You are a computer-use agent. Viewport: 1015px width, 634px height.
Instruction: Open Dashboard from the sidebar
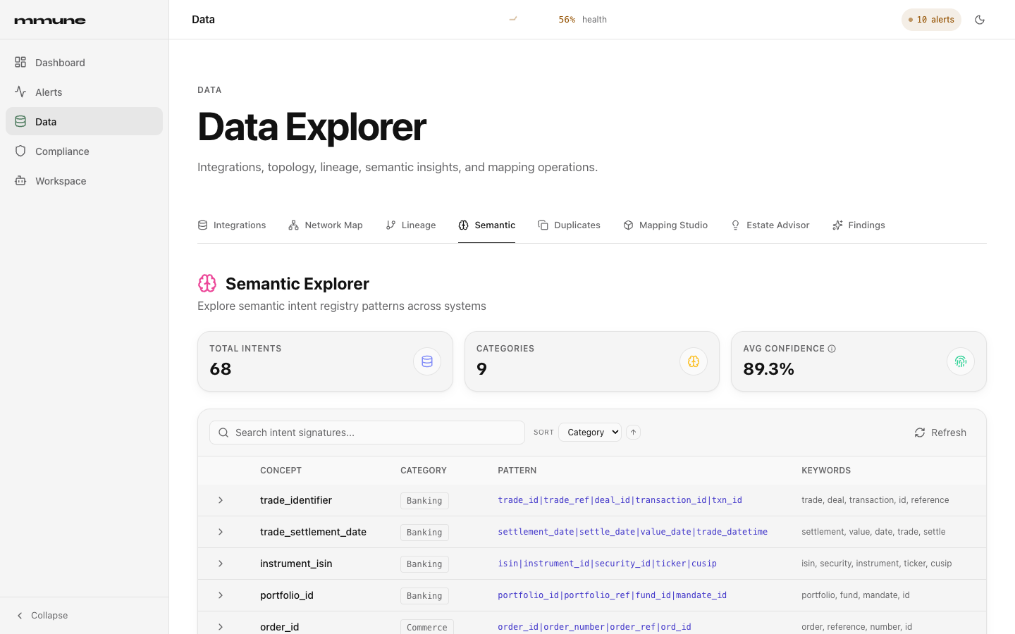[x=84, y=63]
